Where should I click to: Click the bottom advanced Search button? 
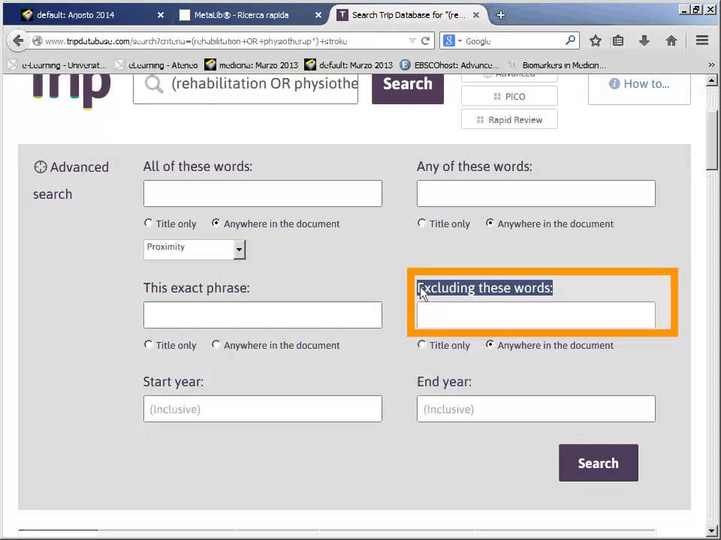coord(599,463)
